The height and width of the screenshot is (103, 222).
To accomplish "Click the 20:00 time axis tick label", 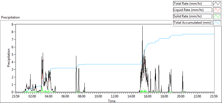I will tap(181, 96).
